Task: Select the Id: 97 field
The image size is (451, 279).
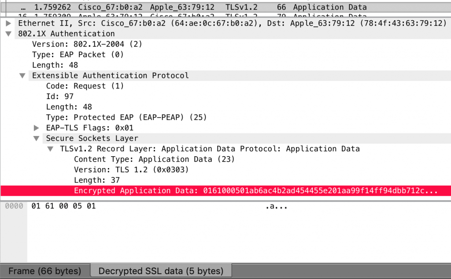Action: [x=59, y=97]
